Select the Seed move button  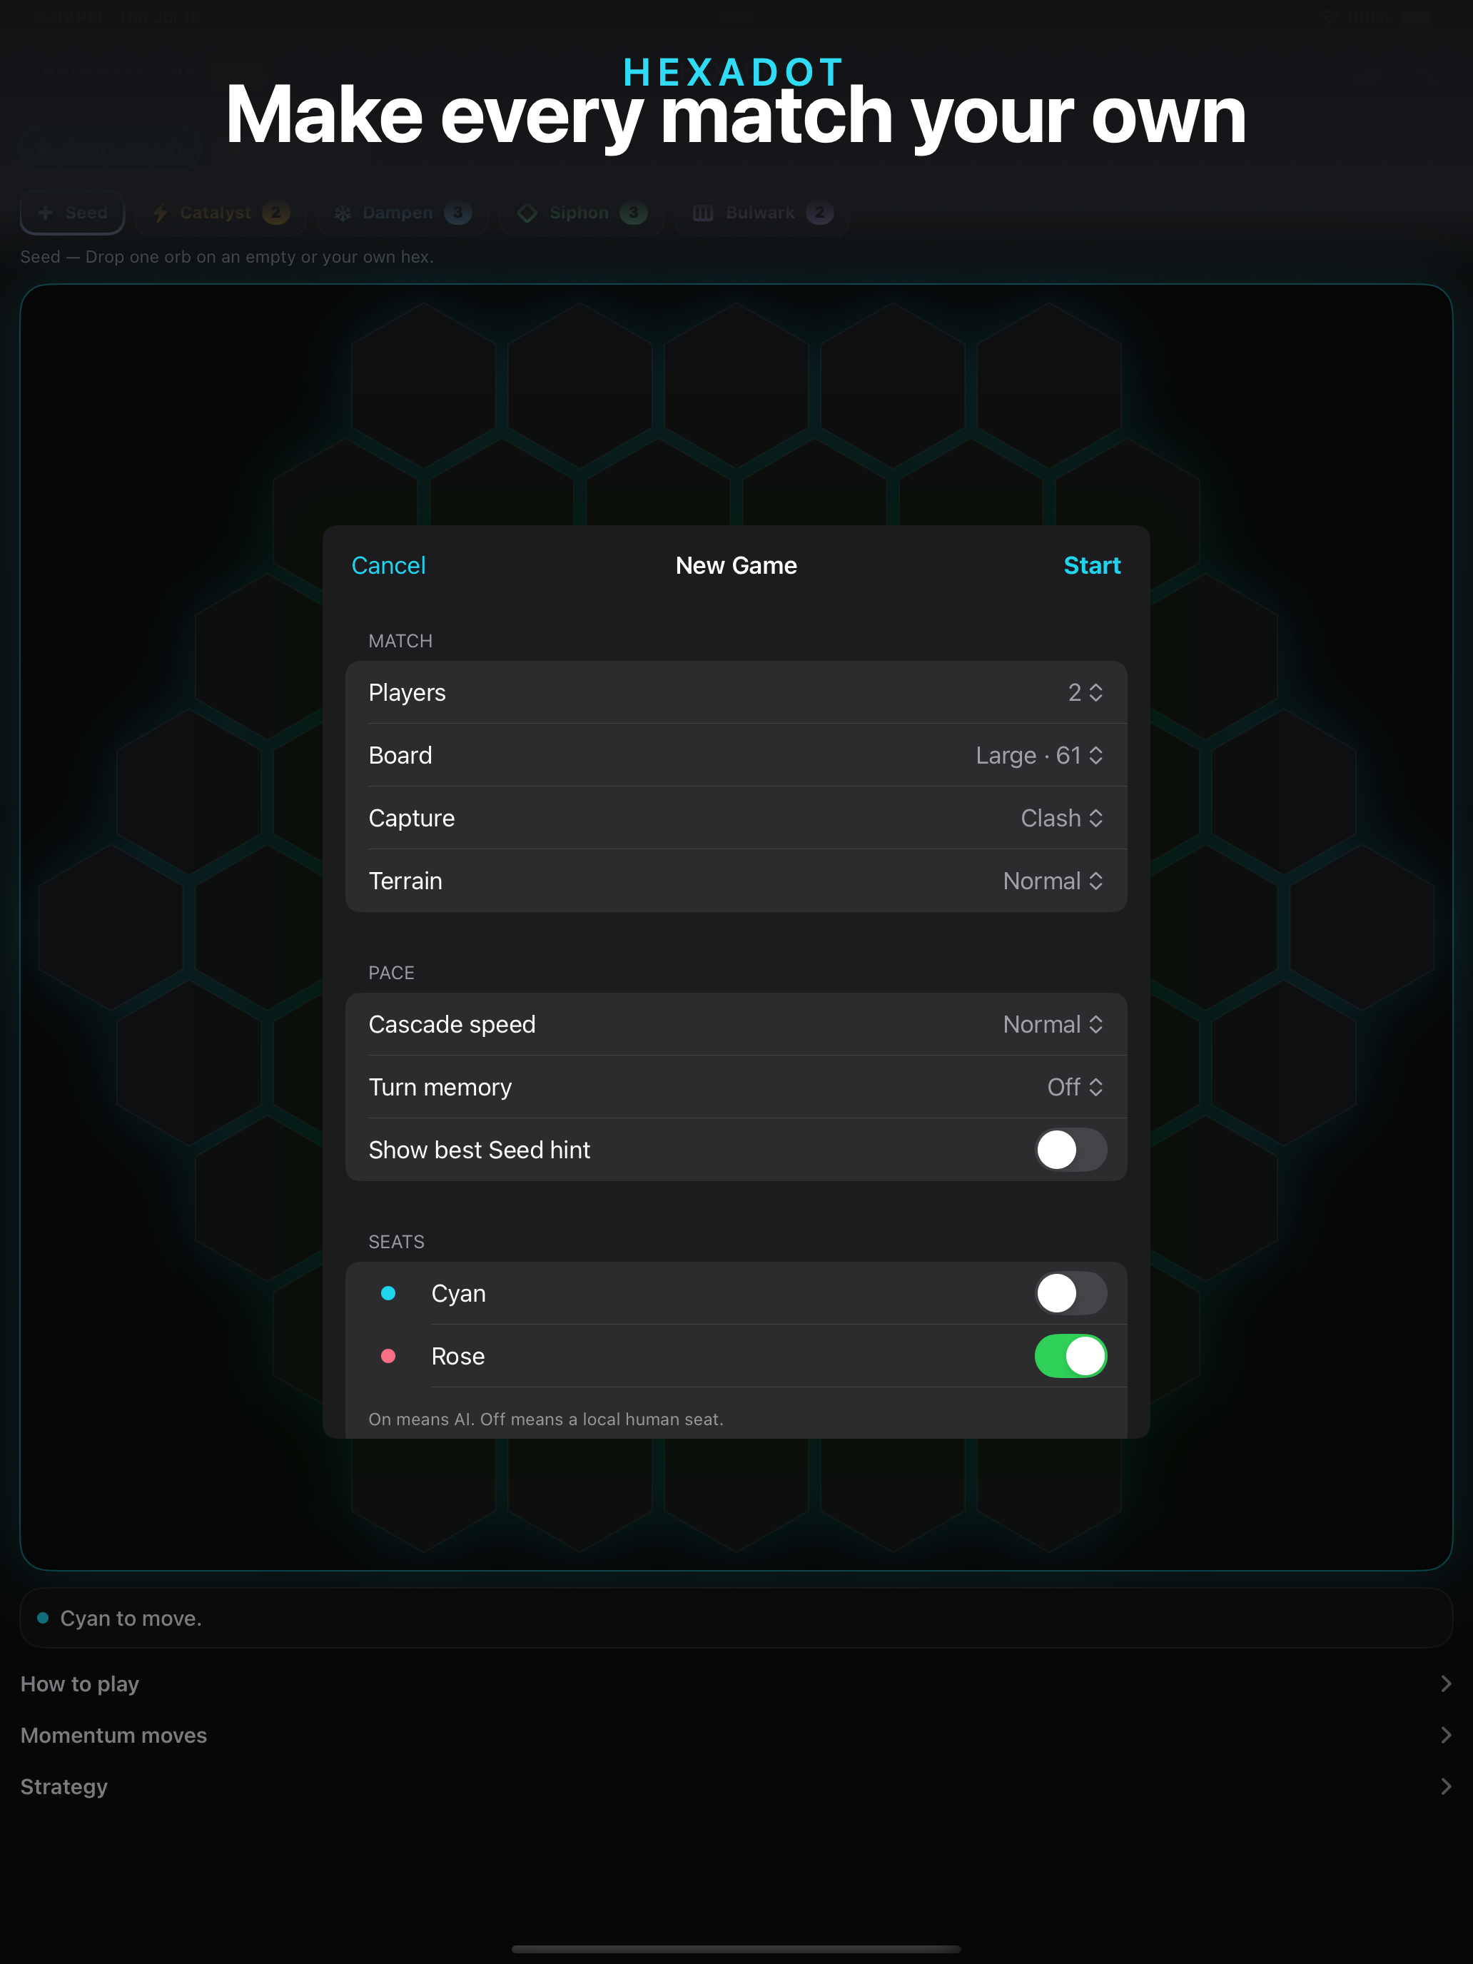(73, 213)
